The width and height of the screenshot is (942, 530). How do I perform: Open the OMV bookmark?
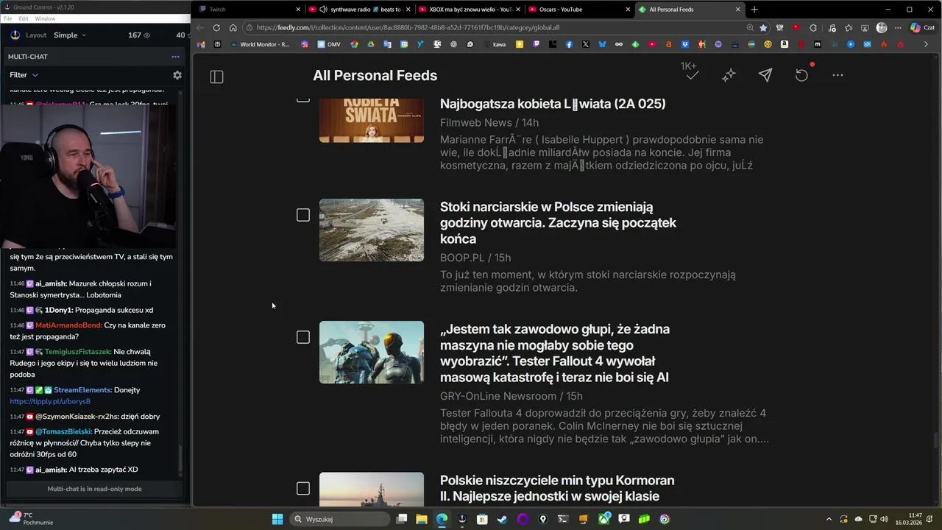point(329,44)
